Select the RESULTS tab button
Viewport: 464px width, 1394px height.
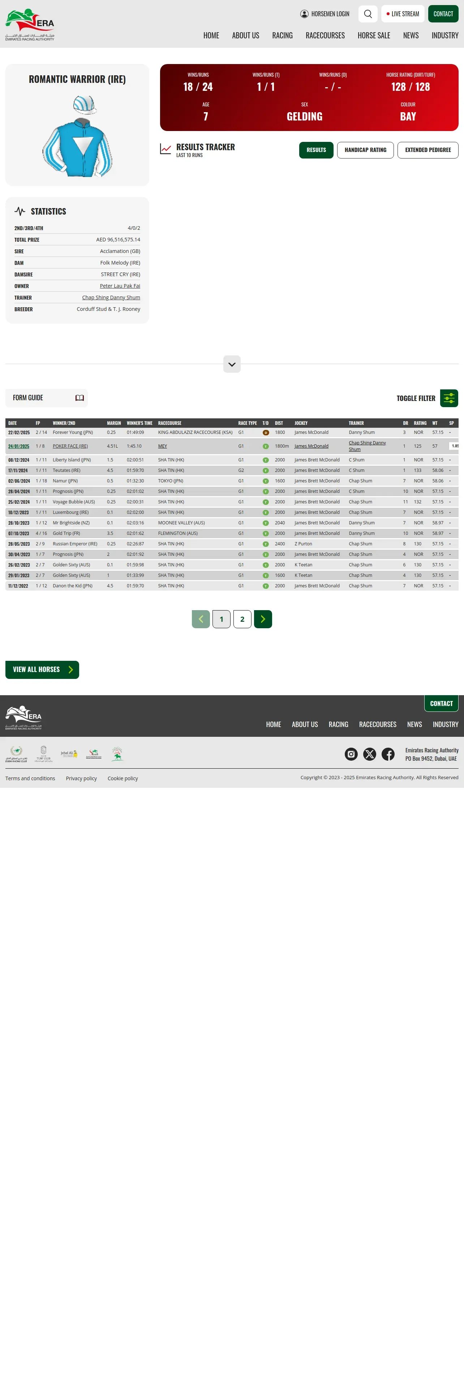pyautogui.click(x=317, y=150)
